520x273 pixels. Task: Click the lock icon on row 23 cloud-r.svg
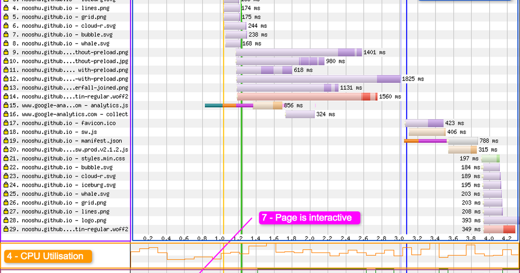pos(6,176)
